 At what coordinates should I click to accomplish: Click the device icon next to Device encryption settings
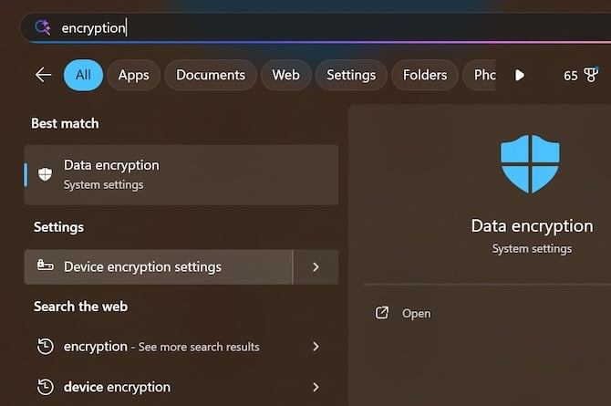click(x=46, y=265)
